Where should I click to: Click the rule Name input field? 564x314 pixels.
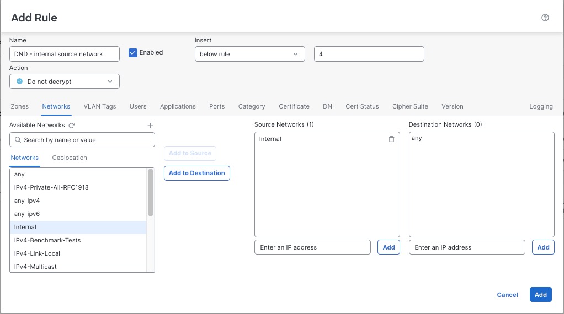point(65,54)
